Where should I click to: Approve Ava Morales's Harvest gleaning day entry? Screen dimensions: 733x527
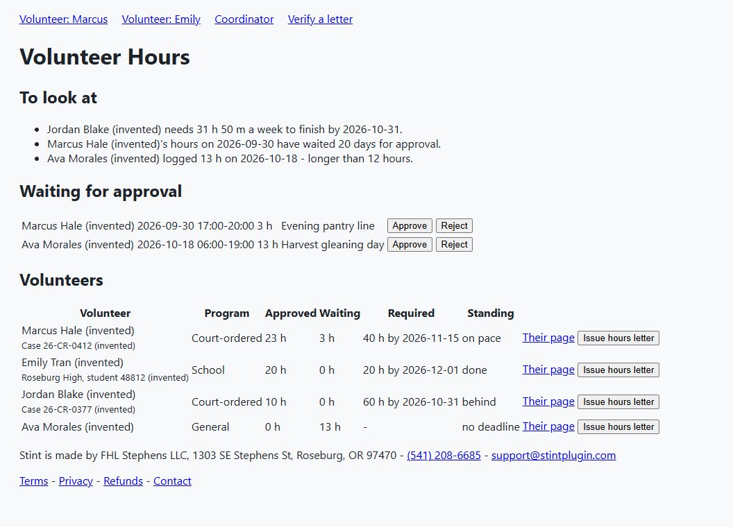[410, 244]
